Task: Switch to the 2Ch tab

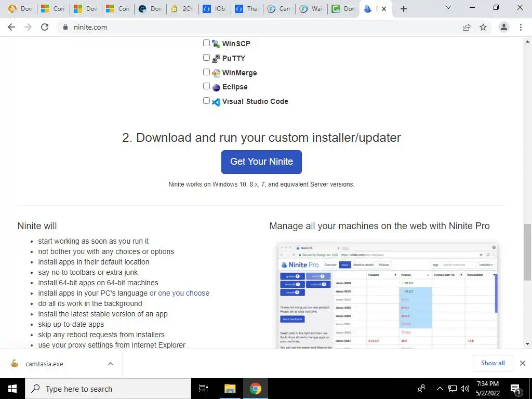Action: tap(182, 9)
